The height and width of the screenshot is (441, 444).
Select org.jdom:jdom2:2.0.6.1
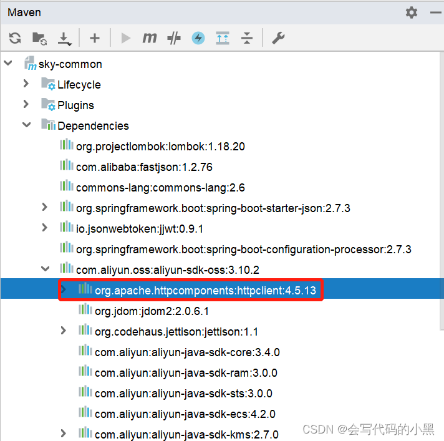152,311
